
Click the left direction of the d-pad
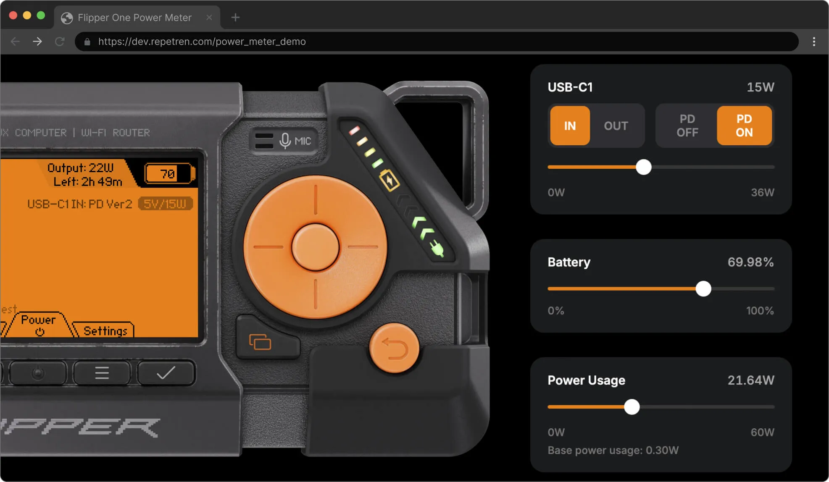tap(268, 247)
